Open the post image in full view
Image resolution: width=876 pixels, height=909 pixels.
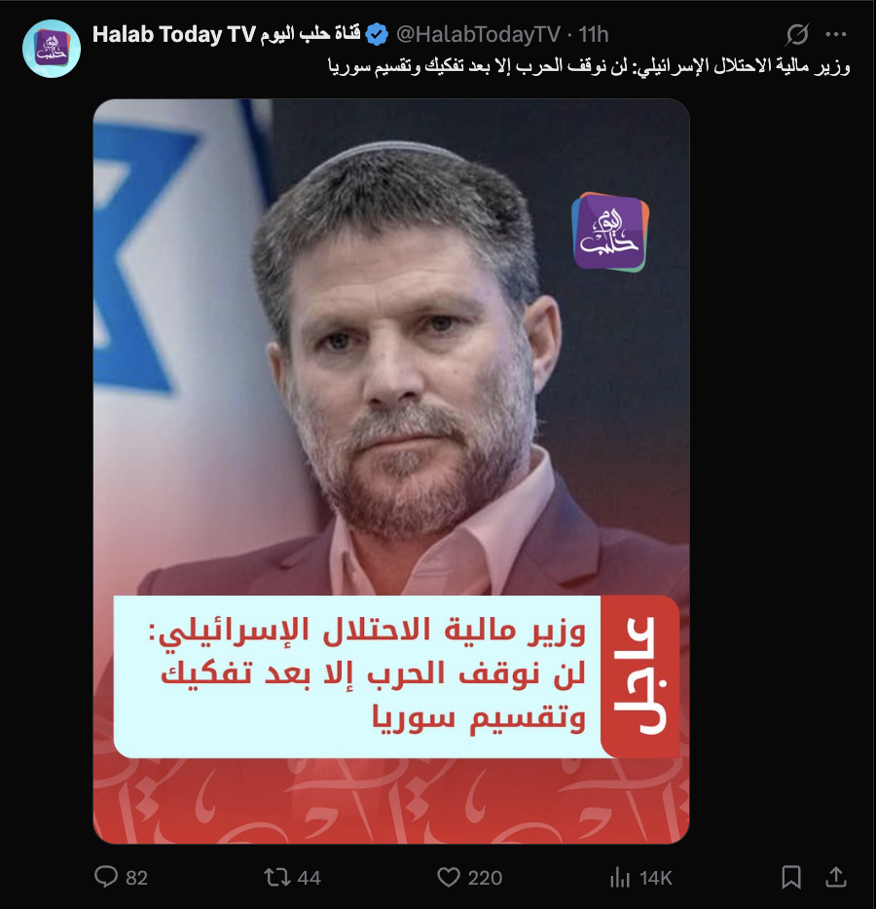(391, 471)
